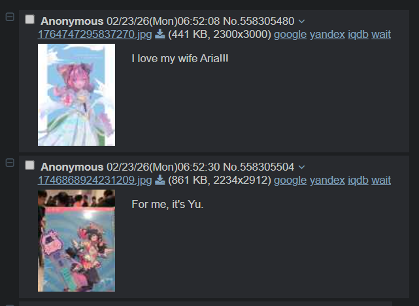This screenshot has height=306, width=419.
Task: Tick the checkbox on post No.558305480
Action: click(x=29, y=20)
